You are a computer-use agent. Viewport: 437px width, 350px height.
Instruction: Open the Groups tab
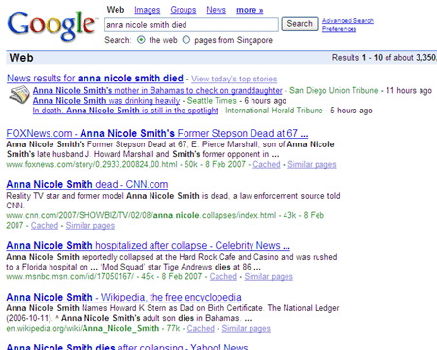click(x=184, y=10)
